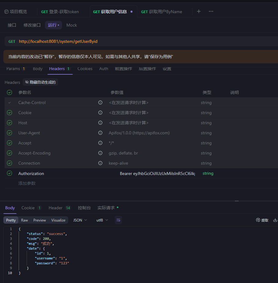Image resolution: width=278 pixels, height=283 pixels.
Task: Click the project overview grid icon
Action: (x=7, y=11)
